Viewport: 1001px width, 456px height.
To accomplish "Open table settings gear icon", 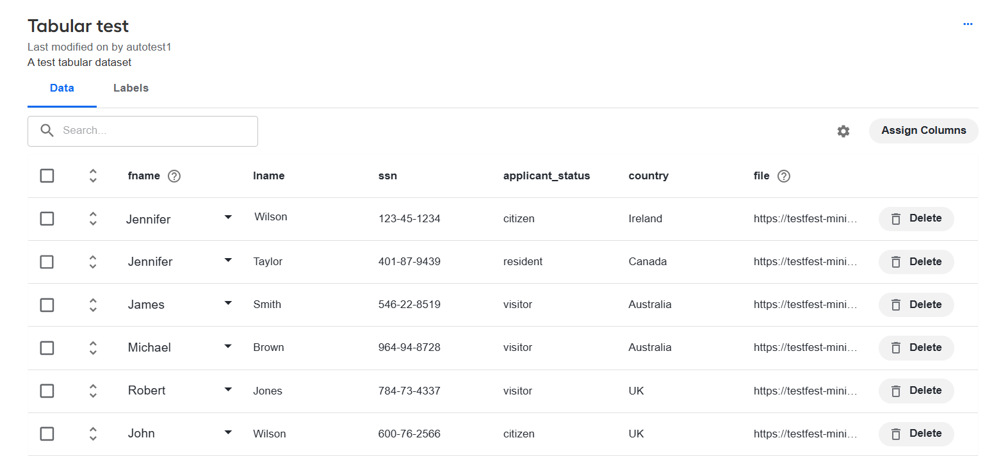I will click(843, 131).
